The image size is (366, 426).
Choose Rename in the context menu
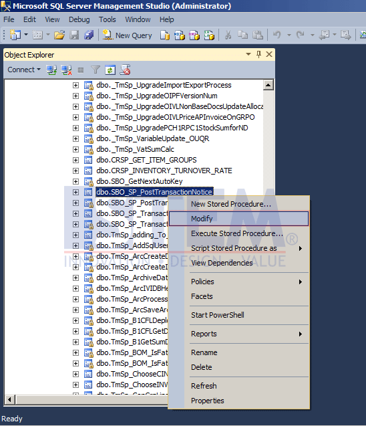[238, 352]
